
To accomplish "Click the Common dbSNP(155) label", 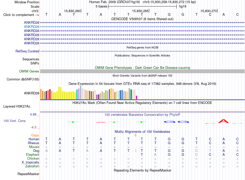I will point(23,79).
